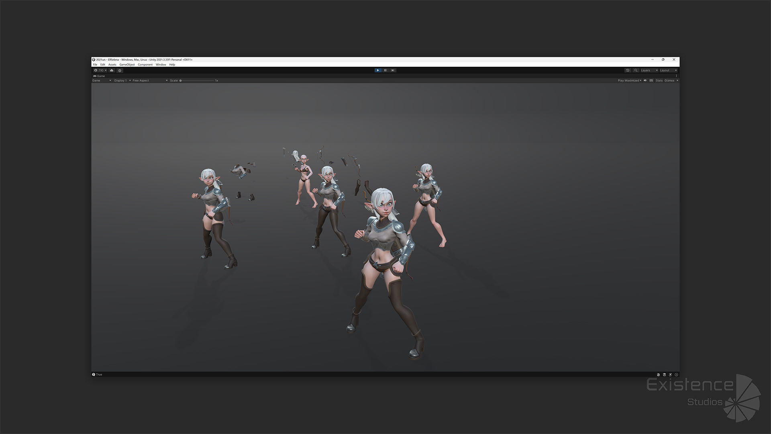The width and height of the screenshot is (771, 434).
Task: Click the version control icon
Action: pyautogui.click(x=120, y=70)
